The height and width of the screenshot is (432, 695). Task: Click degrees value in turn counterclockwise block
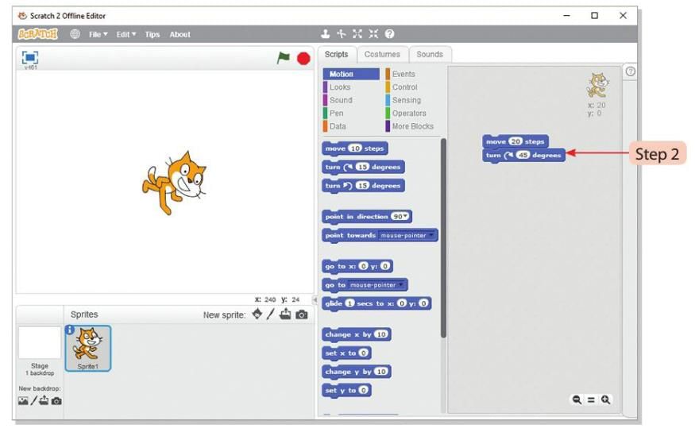tap(362, 186)
